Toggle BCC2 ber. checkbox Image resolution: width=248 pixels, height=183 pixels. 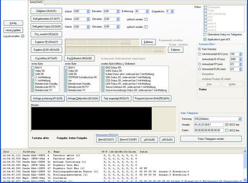pos(227,130)
